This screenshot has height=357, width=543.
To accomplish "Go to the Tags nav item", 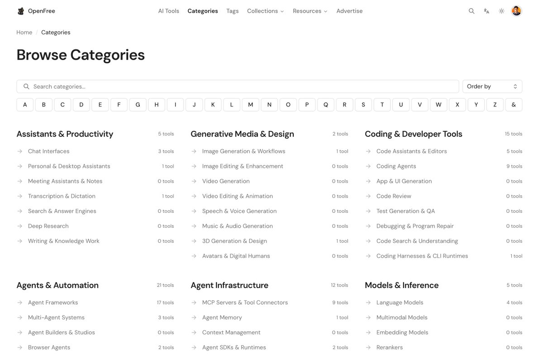I will 233,11.
